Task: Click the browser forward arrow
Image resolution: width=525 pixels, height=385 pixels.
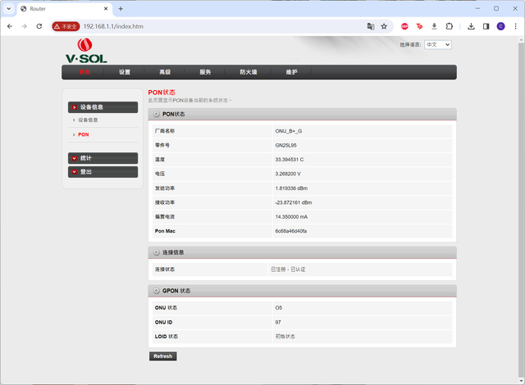Action: coord(24,26)
